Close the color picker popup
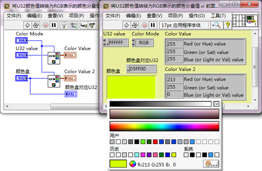The width and height of the screenshot is (262, 171). click(217, 104)
